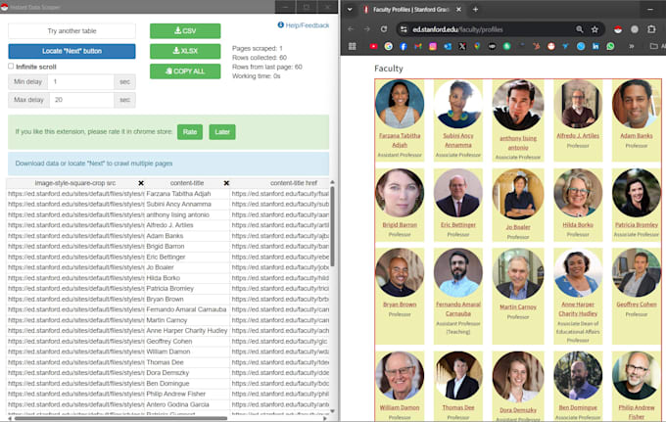
Task: Click the scraper table horizontal scrollbar
Action: click(120, 418)
